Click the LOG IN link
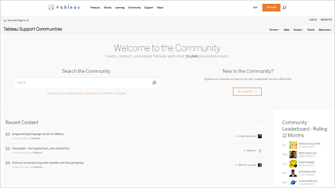This screenshot has width=335, height=188. point(313,20)
